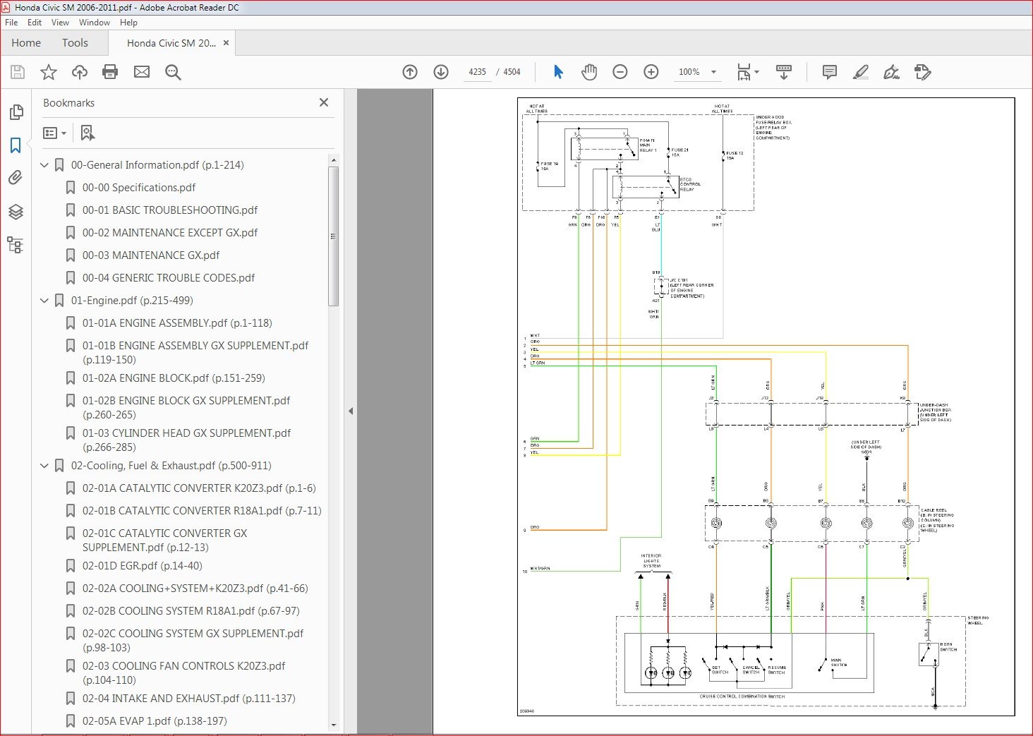Viewport: 1033px width, 736px height.
Task: Click the Save file icon
Action: 18,72
